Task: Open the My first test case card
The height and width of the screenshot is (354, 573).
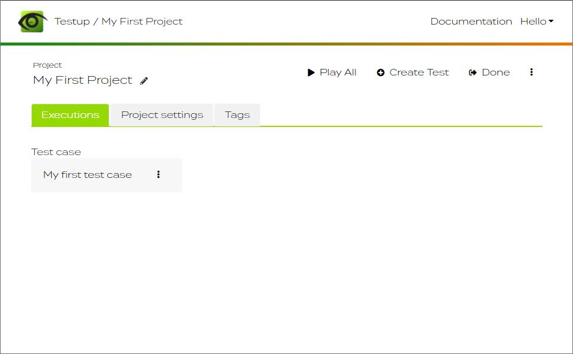Action: (106, 175)
